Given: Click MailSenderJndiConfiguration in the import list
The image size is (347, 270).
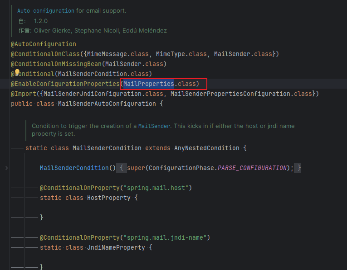Looking at the screenshot, I should (93, 94).
